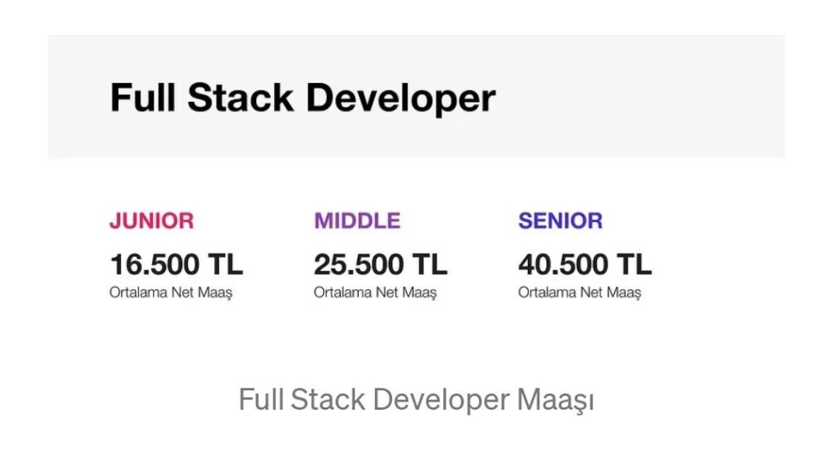Click "Ortalama Net Maaş" under the senior salary

click(579, 293)
